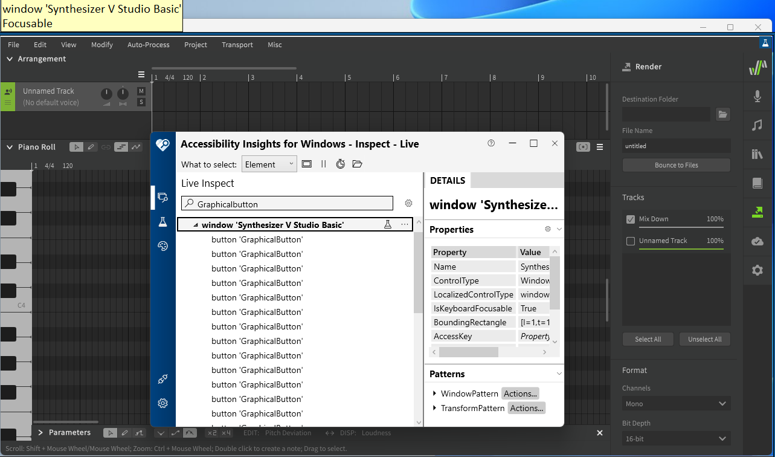The image size is (775, 457).
Task: Toggle the pitch curve display in Piano Roll toolbar
Action: coord(136,147)
